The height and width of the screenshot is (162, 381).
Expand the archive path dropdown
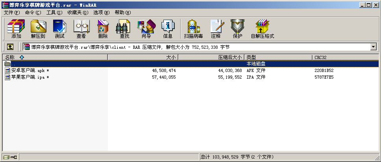(x=373, y=47)
